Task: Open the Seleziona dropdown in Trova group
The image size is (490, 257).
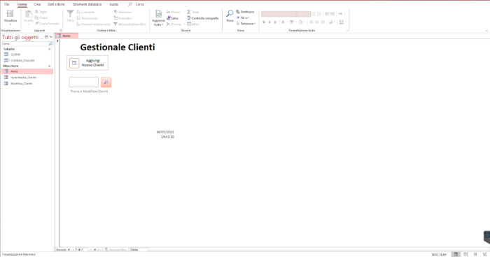Action: tap(246, 24)
